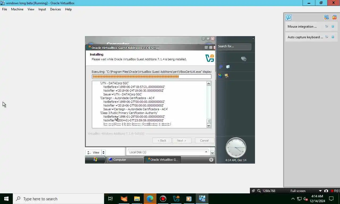This screenshot has height=204, width=340.
Task: Click the log scrollbar up arrow
Action: [x=209, y=84]
